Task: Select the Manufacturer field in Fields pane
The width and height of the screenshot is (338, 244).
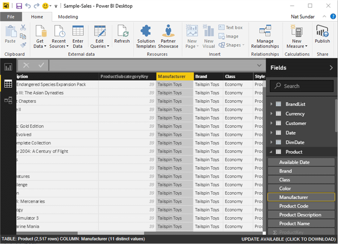Action: (x=301, y=197)
